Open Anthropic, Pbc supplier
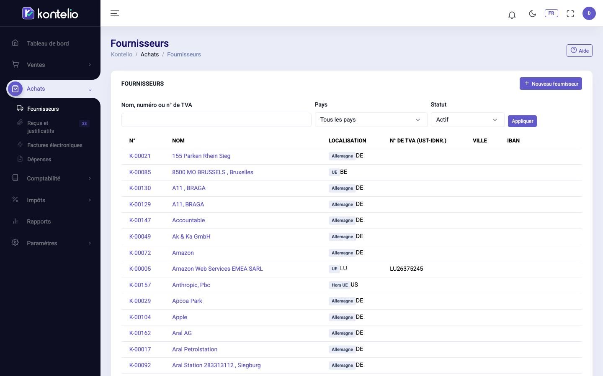603x376 pixels. tap(191, 285)
